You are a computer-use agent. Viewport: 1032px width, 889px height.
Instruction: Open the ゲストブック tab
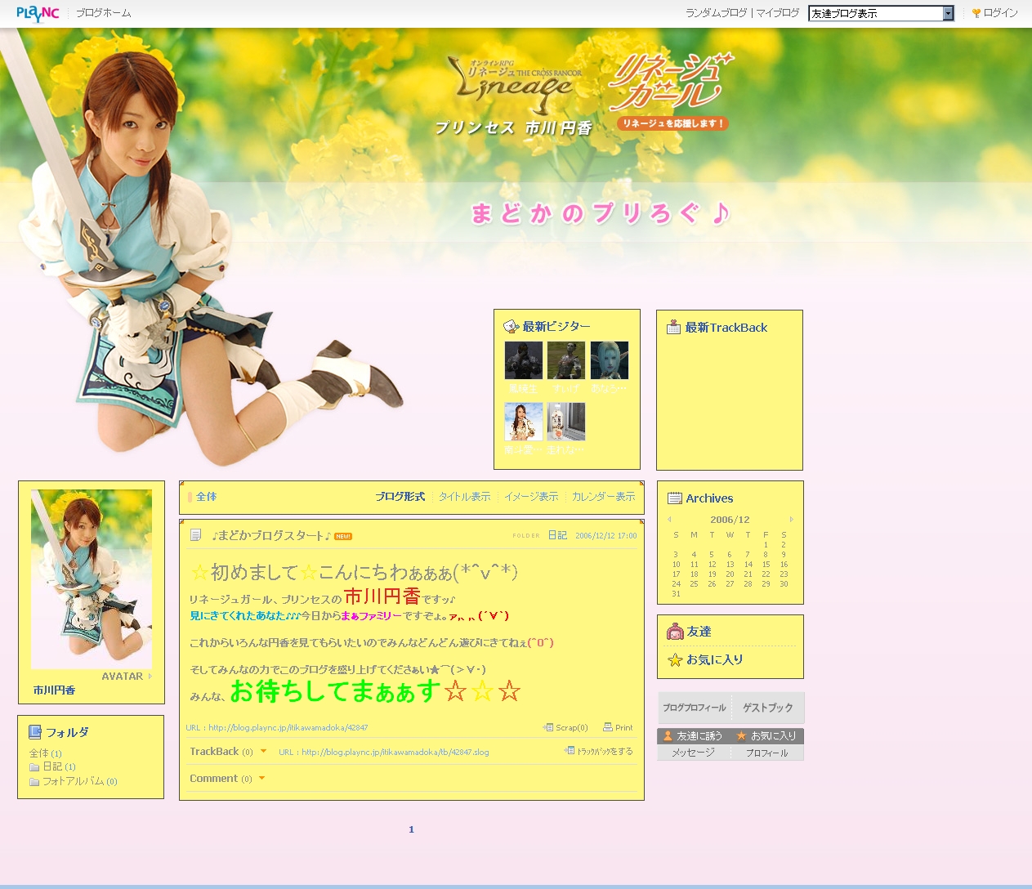click(767, 708)
